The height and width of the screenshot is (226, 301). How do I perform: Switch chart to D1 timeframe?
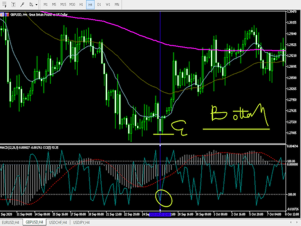point(99,4)
